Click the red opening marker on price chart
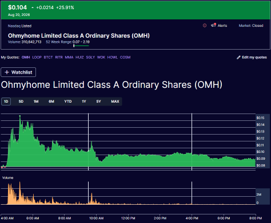The image size is (271, 223). click(2, 167)
